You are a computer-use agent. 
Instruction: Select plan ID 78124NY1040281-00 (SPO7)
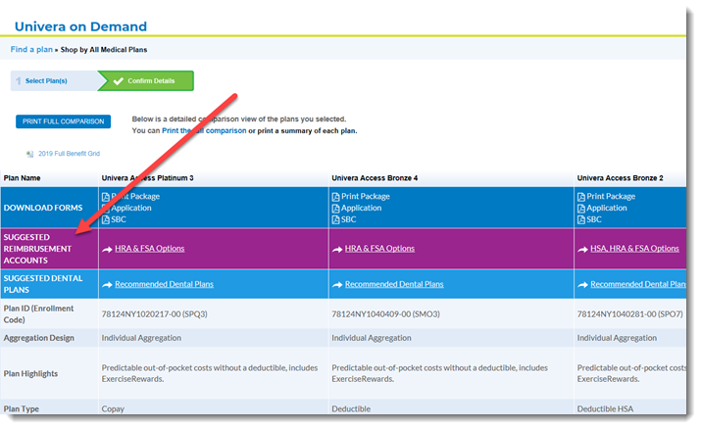click(x=629, y=314)
